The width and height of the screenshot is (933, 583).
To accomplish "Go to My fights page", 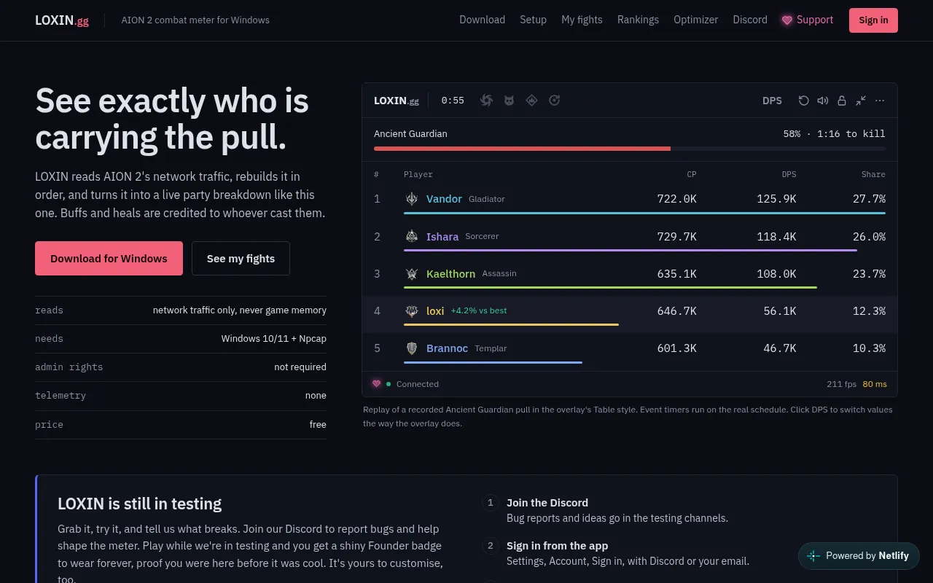I will coord(582,20).
